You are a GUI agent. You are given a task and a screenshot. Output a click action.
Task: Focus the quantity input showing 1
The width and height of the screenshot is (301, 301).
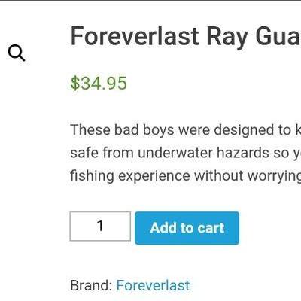click(100, 227)
